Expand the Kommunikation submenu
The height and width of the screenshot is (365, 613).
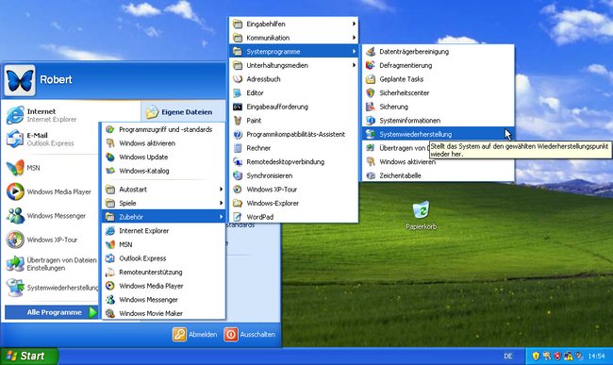pyautogui.click(x=293, y=38)
